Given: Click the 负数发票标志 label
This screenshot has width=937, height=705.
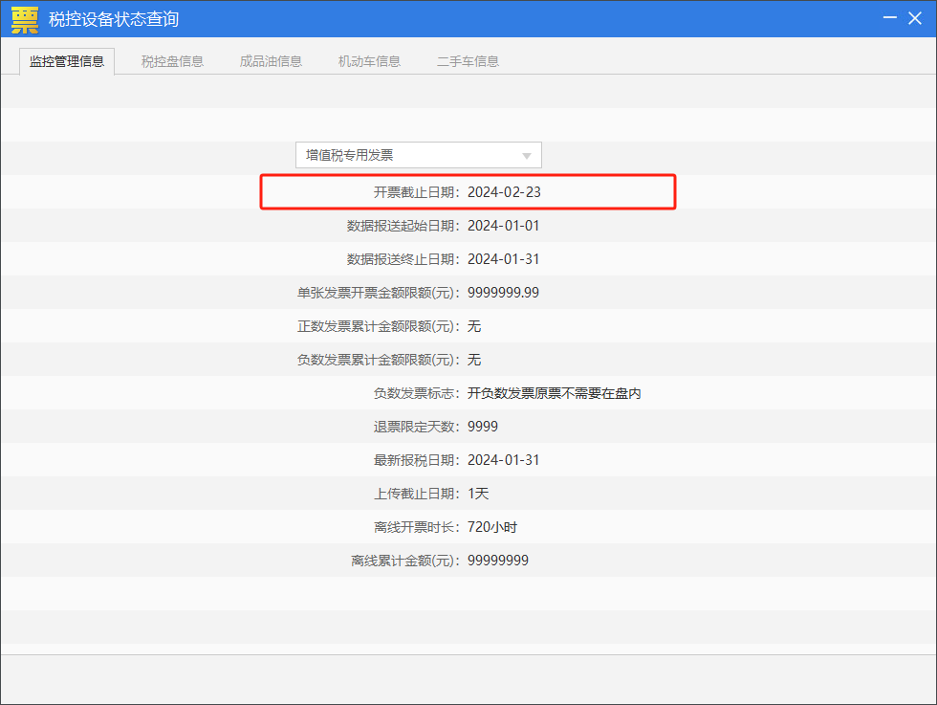Looking at the screenshot, I should click(x=417, y=393).
